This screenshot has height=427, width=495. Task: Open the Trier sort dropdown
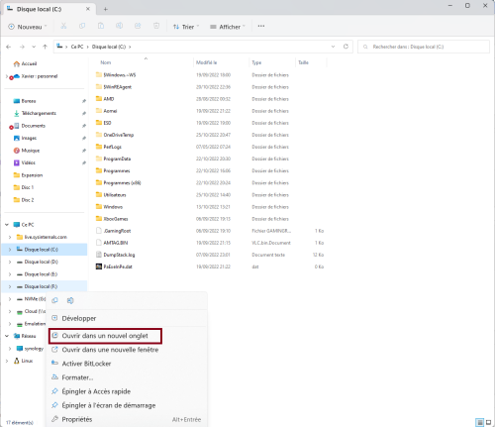click(x=186, y=27)
